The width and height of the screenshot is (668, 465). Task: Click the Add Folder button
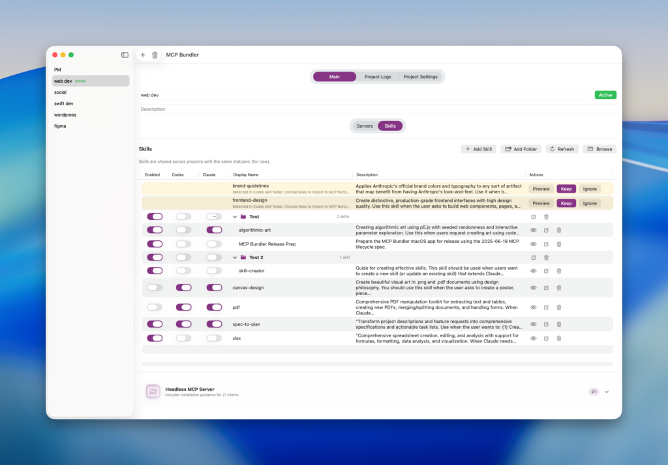point(521,149)
